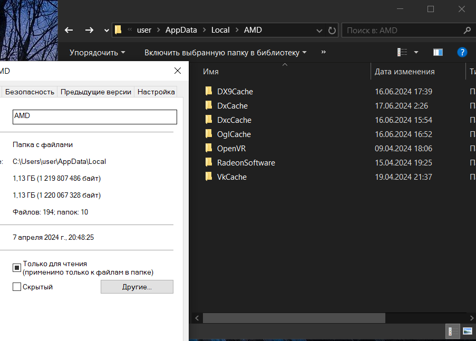
Task: Click the search magnifier icon
Action: [467, 30]
